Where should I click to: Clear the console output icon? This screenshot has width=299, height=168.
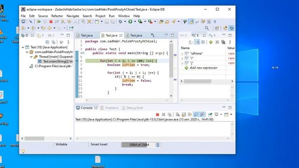tap(178, 114)
